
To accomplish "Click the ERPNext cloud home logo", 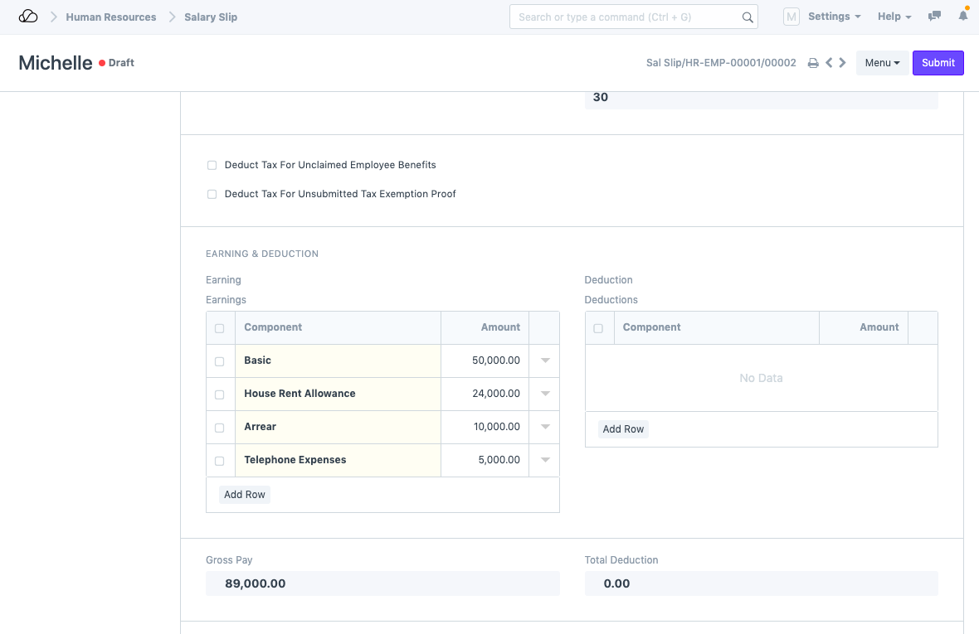I will tap(28, 17).
